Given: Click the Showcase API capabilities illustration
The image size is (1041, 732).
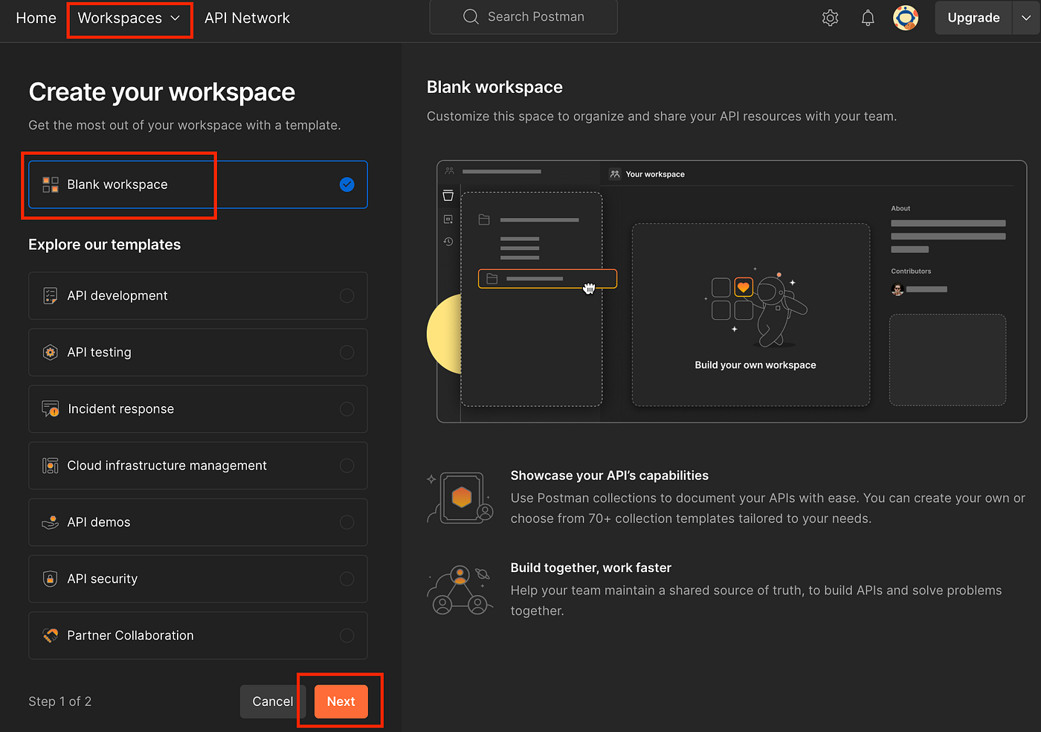Looking at the screenshot, I should click(461, 498).
